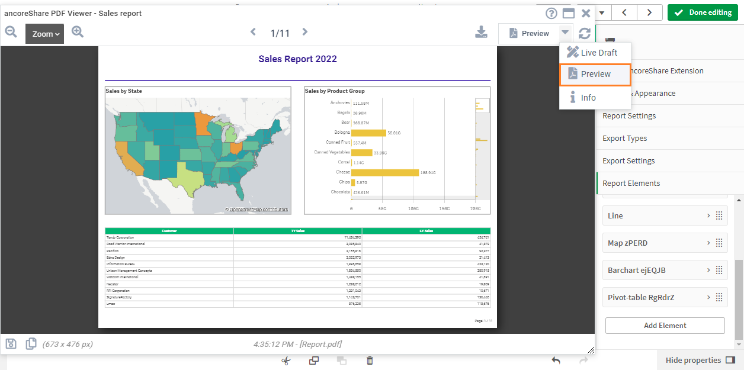Grab the drag handle of Barchart ejEQJB
This screenshot has height=370, width=744.
720,271
